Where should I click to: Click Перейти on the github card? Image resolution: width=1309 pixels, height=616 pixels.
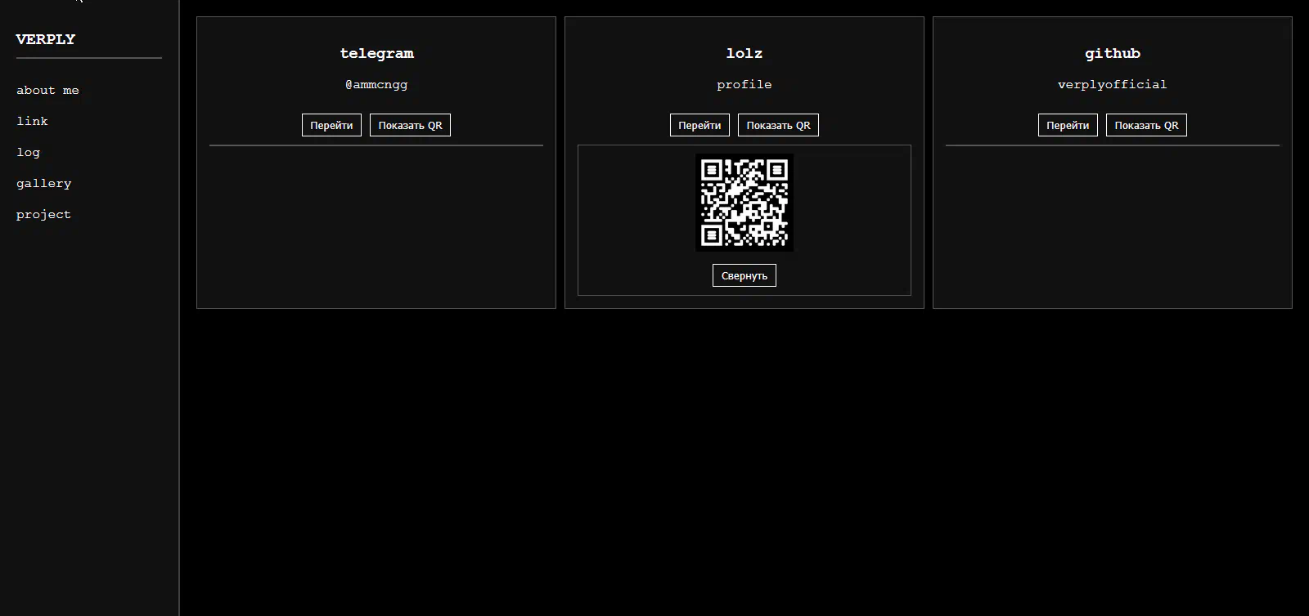click(x=1068, y=125)
